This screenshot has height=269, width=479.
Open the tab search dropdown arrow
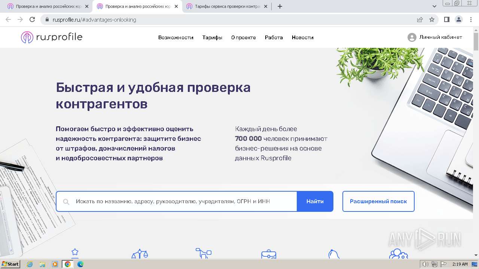point(434,6)
